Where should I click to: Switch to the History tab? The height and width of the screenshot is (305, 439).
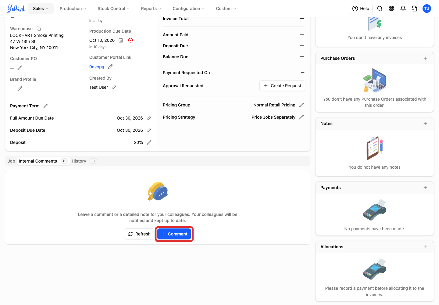pos(84,161)
